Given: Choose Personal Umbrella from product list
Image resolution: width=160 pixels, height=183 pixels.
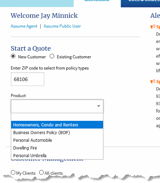Looking at the screenshot, I should (x=57, y=155).
